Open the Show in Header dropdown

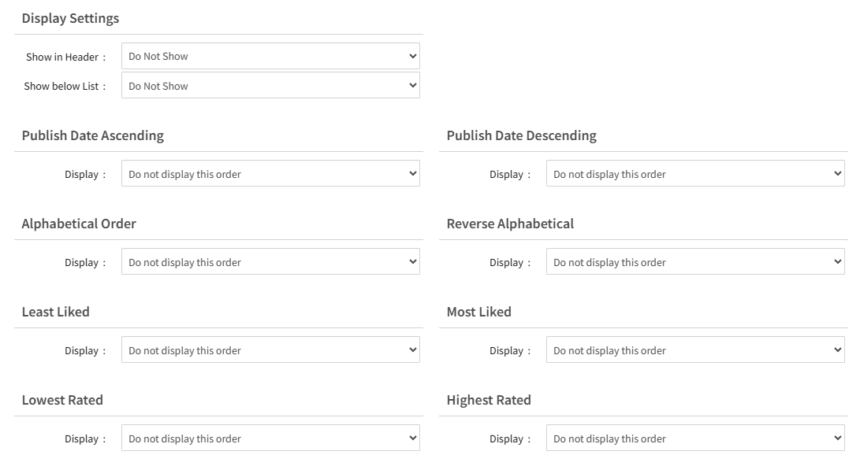(270, 57)
